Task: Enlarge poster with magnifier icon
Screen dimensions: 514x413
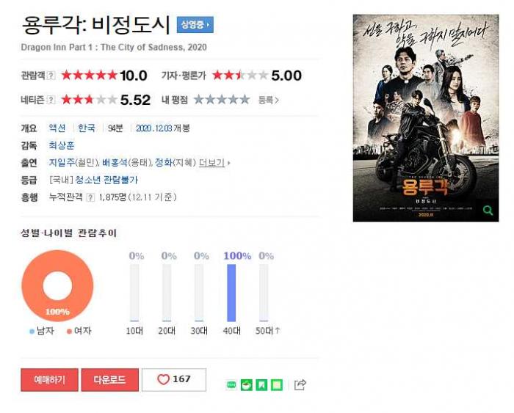Action: (x=488, y=210)
